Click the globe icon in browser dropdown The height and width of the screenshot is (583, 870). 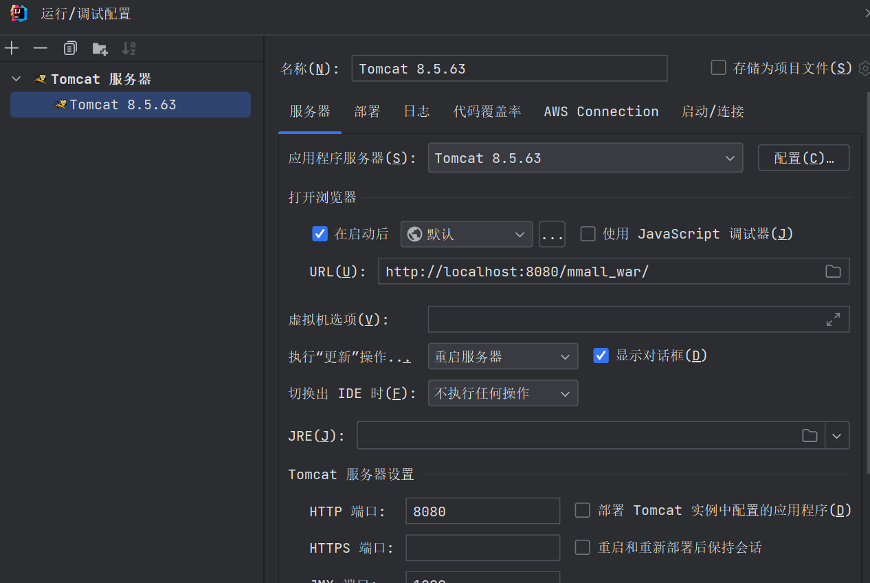coord(414,234)
